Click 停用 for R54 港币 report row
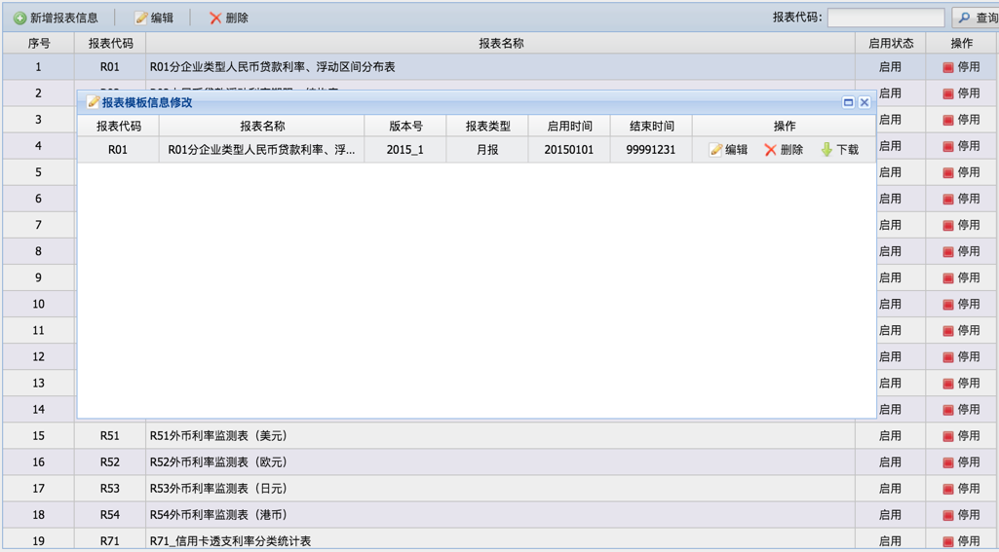Viewport: 999px width, 552px height. point(961,515)
